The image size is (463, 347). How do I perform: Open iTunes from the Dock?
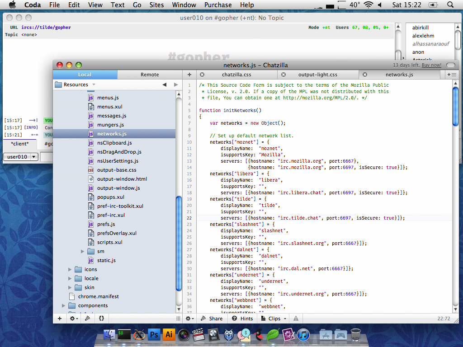[x=303, y=335]
